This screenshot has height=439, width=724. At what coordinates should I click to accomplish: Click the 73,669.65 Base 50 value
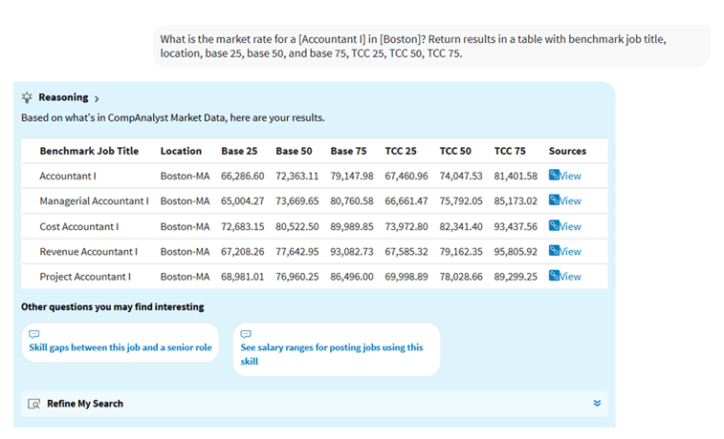(x=296, y=200)
